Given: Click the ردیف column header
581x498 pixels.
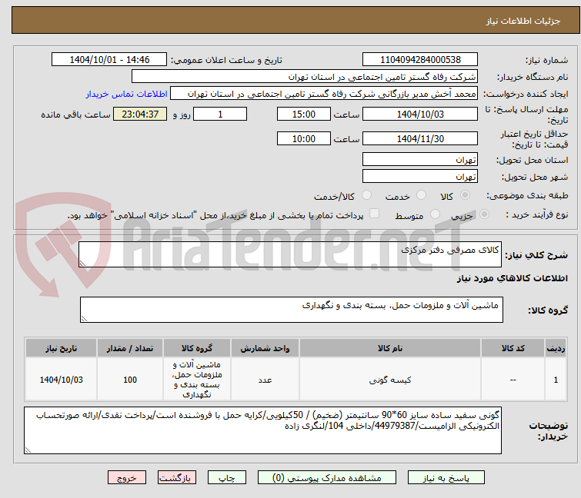Looking at the screenshot, I should point(556,348).
